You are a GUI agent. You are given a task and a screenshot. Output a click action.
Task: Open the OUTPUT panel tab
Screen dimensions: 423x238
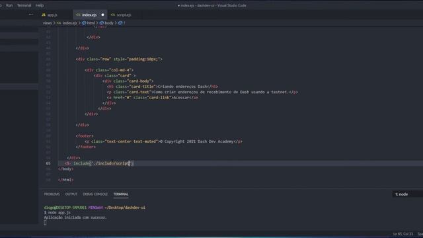tap(71, 194)
